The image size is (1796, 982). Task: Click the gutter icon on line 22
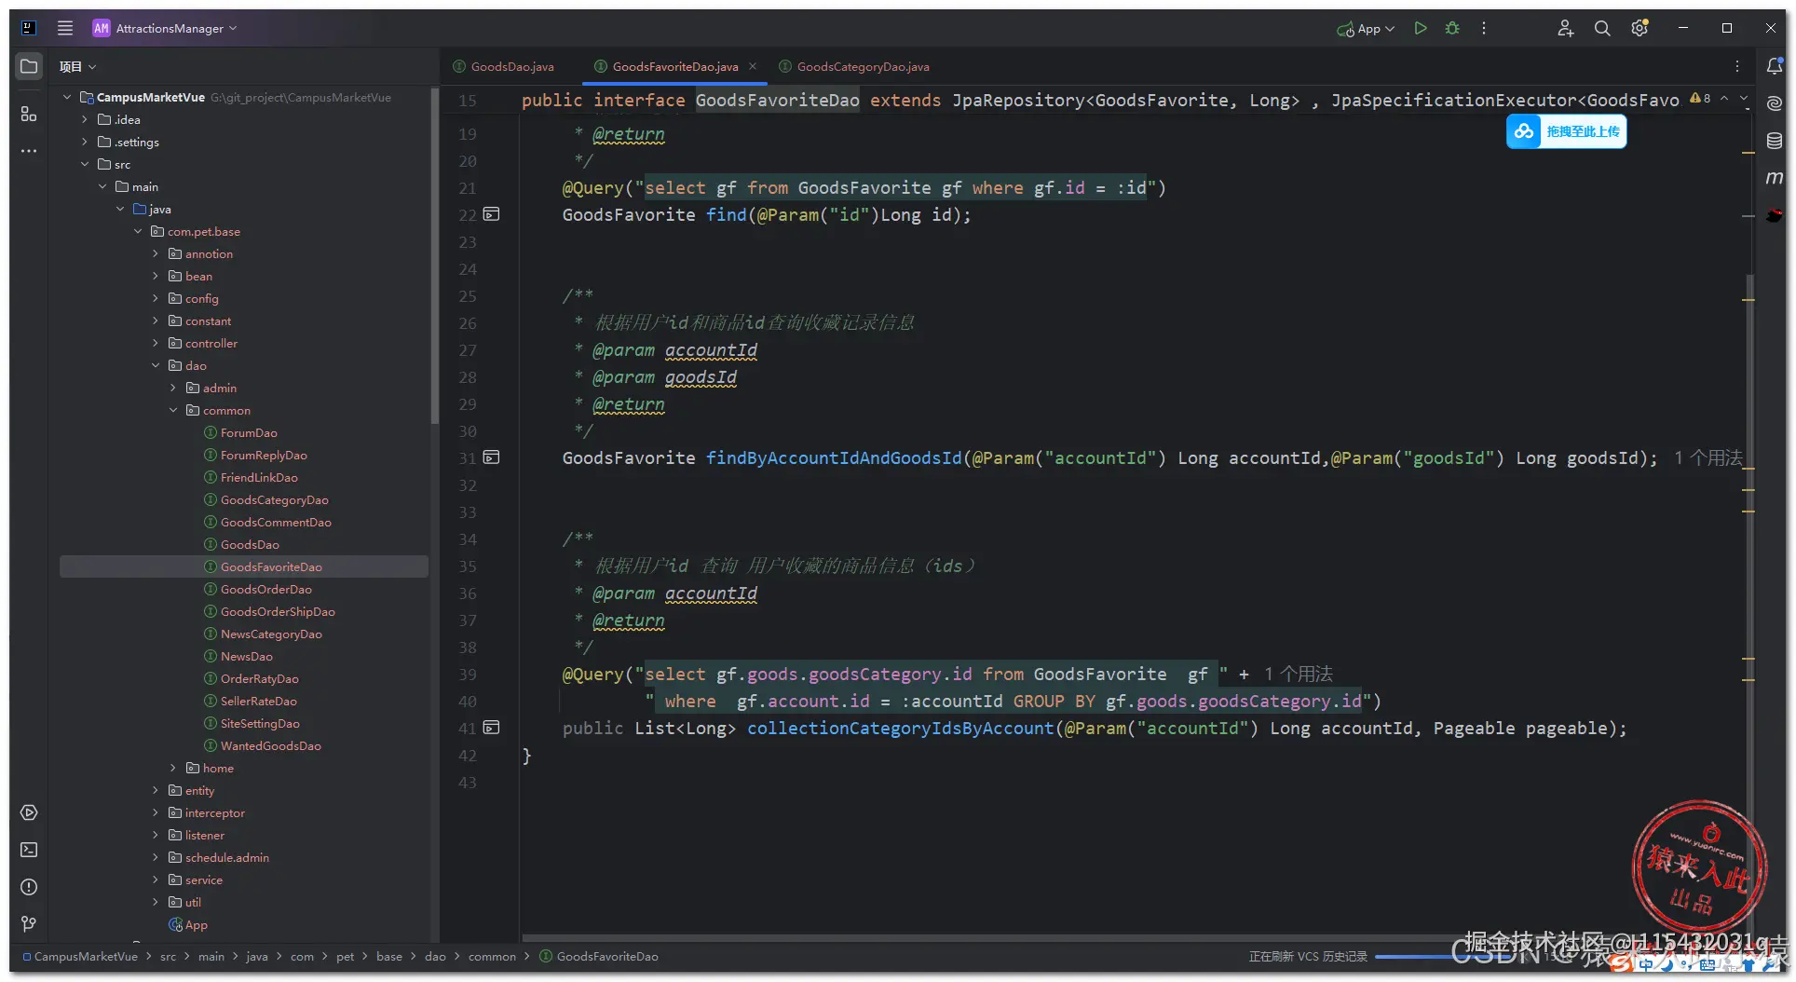492,214
